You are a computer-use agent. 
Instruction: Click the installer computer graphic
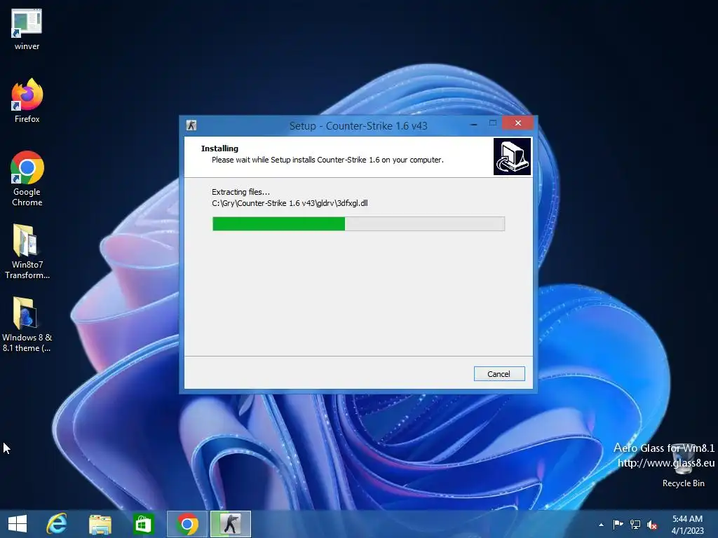click(512, 156)
